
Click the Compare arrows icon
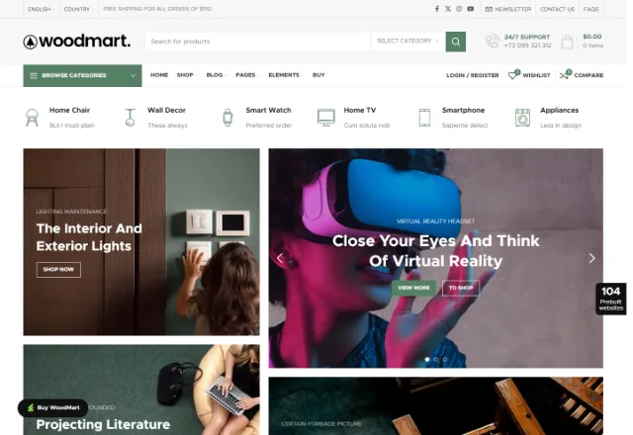[565, 75]
